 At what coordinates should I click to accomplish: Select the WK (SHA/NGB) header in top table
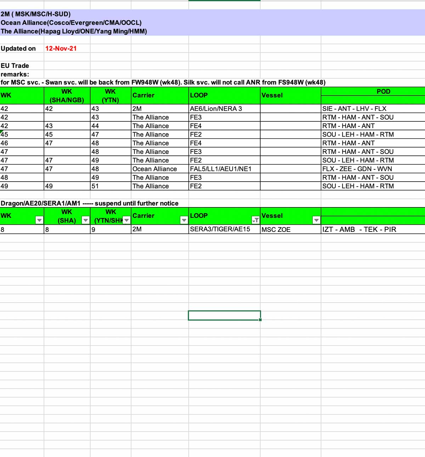coord(67,96)
